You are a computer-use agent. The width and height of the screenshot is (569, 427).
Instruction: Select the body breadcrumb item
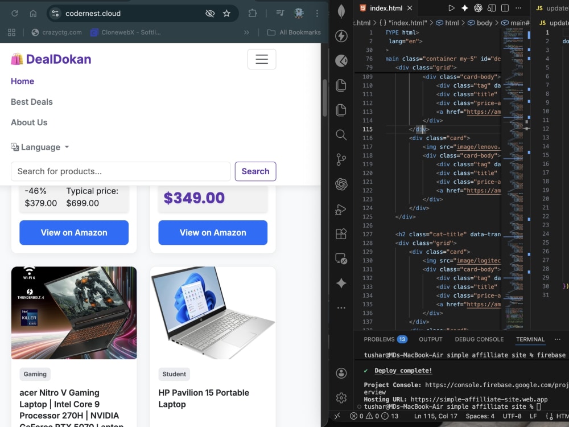480,23
